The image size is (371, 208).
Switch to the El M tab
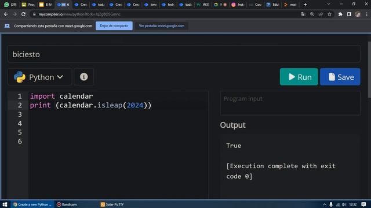point(46,5)
